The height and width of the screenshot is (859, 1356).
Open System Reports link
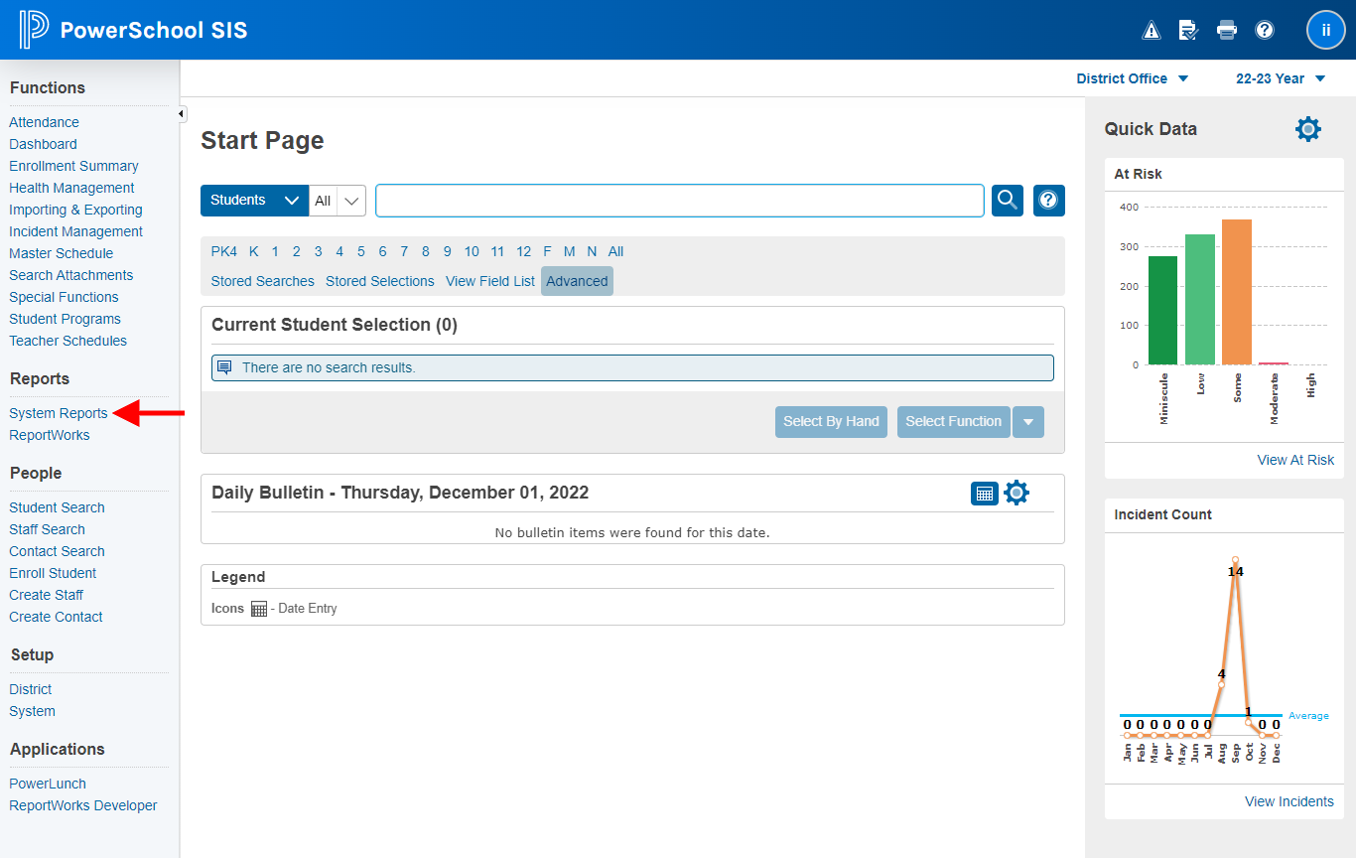(58, 413)
